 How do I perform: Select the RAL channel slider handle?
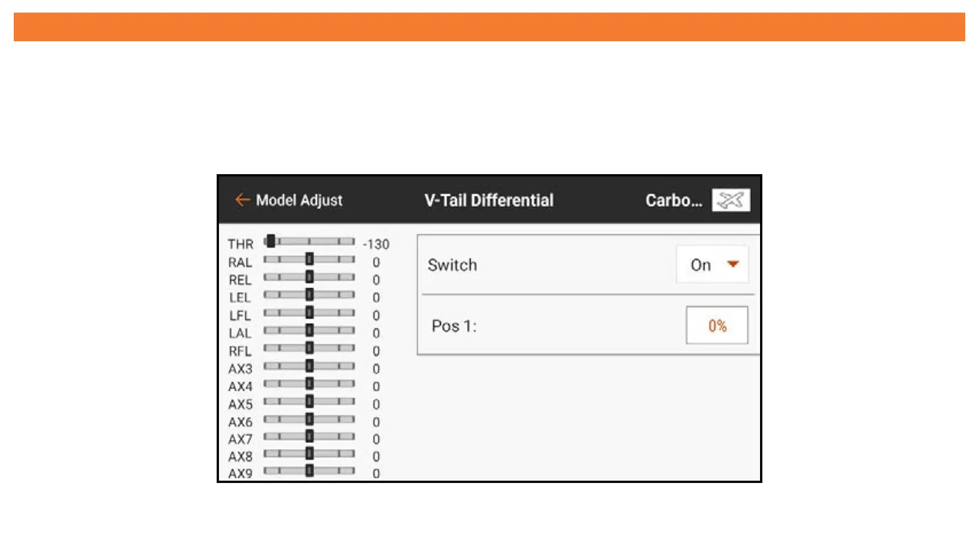[x=310, y=260]
